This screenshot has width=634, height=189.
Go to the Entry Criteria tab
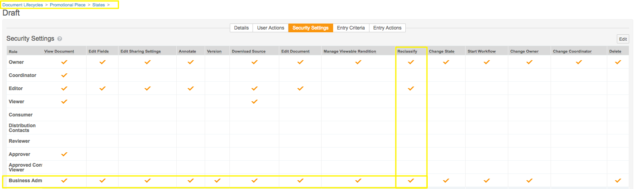click(x=351, y=28)
